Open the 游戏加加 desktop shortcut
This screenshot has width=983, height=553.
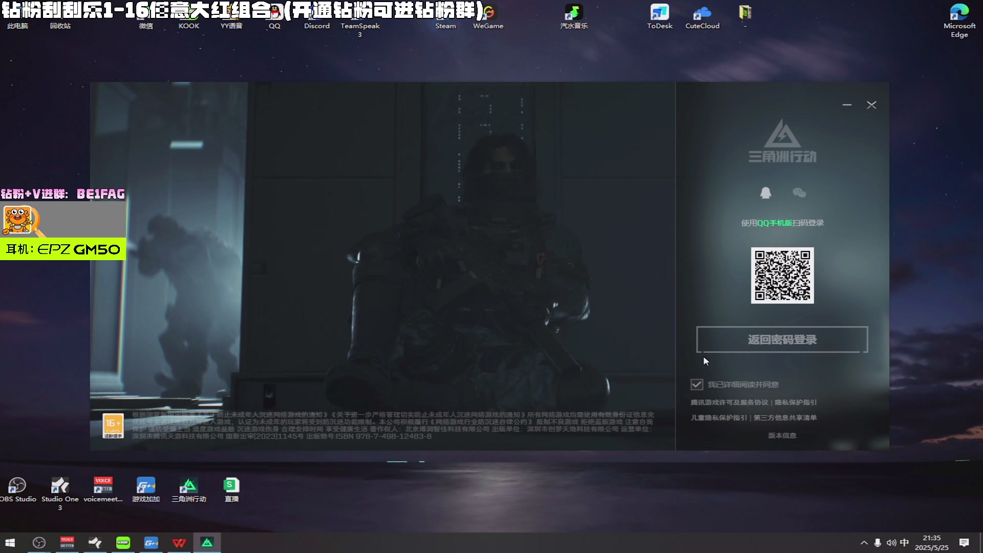[x=146, y=490]
